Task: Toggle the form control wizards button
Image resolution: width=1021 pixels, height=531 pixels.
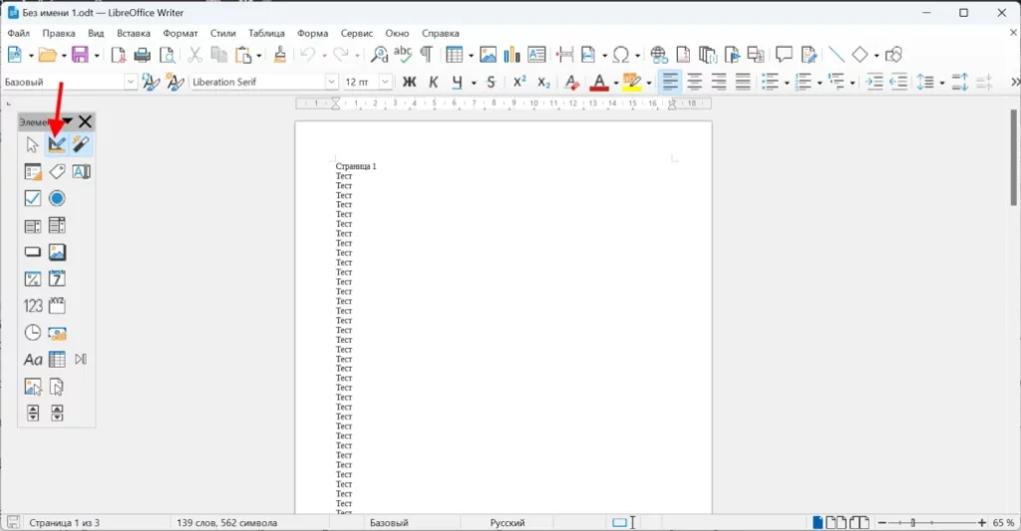Action: tap(81, 144)
